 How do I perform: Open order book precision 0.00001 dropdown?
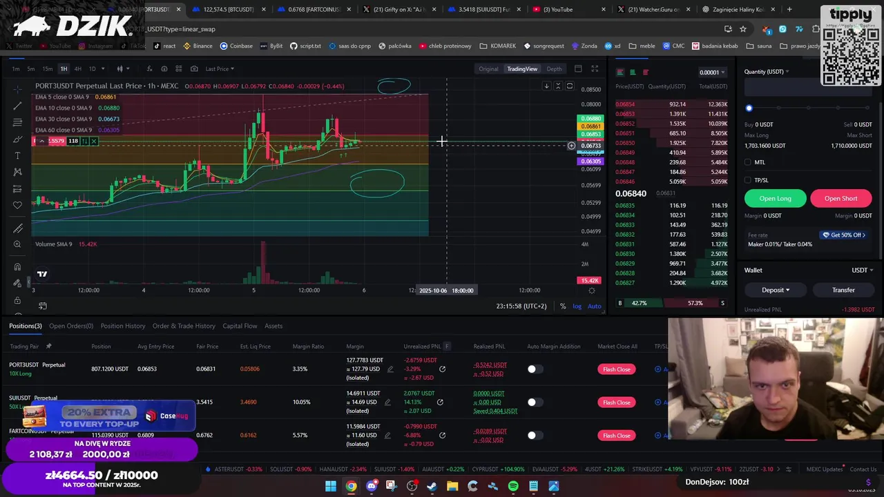pyautogui.click(x=711, y=72)
